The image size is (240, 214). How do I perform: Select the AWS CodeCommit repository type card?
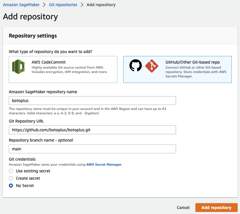click(x=63, y=69)
